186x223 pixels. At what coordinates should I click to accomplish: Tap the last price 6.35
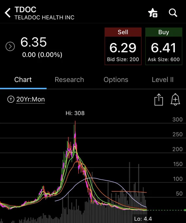34,42
